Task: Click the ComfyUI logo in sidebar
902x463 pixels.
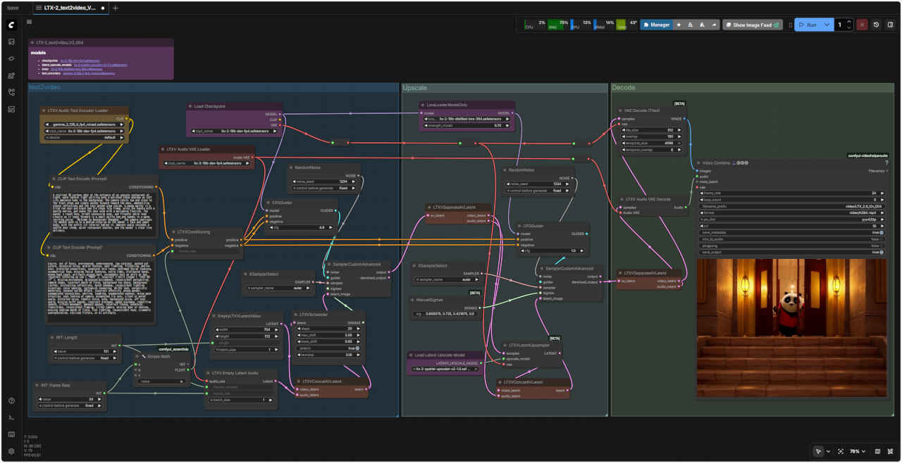Action: [x=11, y=25]
